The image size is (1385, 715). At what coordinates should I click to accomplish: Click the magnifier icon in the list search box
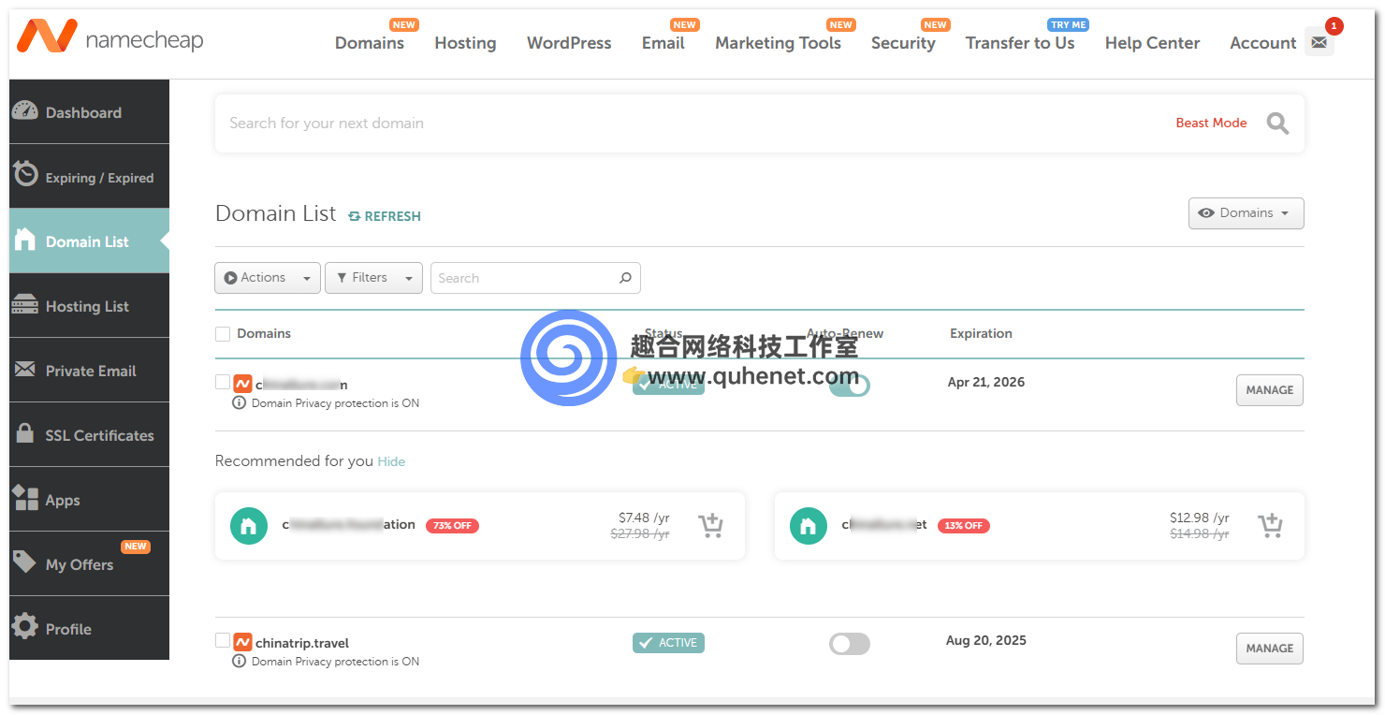click(x=625, y=278)
